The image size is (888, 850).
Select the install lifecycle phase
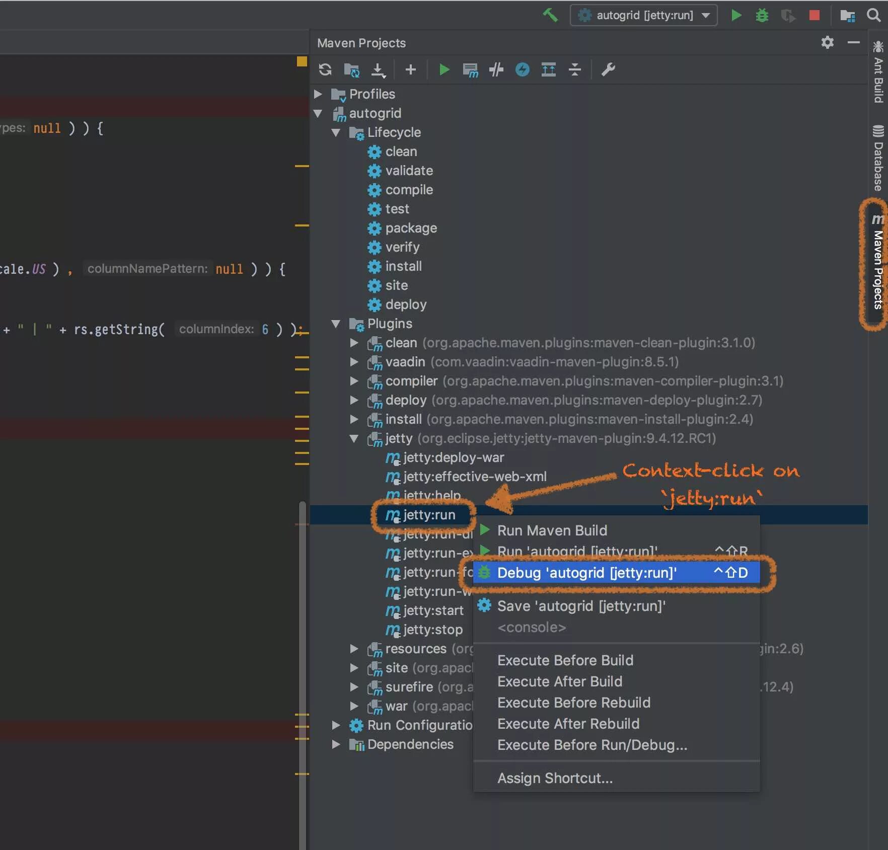coord(403,266)
